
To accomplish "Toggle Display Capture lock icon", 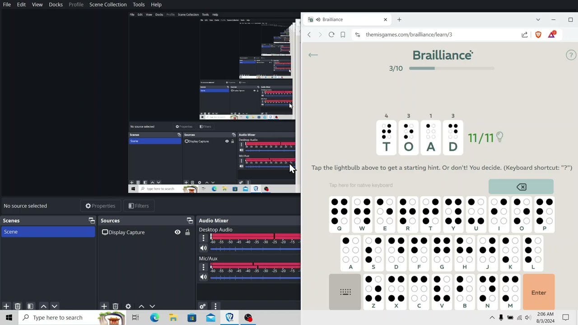I will tap(187, 232).
